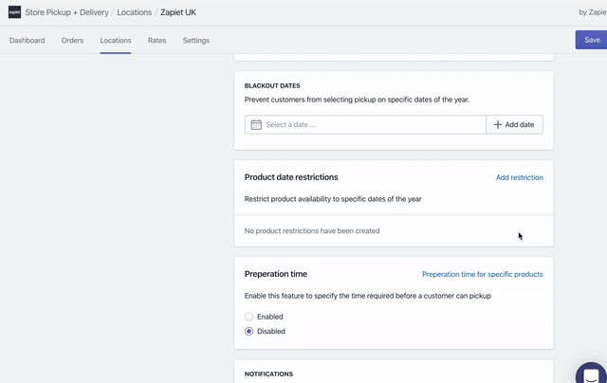Click the calendar icon in the blackout date field

point(256,124)
